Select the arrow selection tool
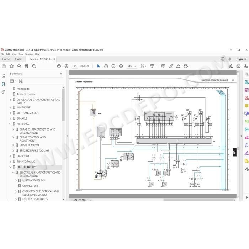249x249 pixels. 98,66
